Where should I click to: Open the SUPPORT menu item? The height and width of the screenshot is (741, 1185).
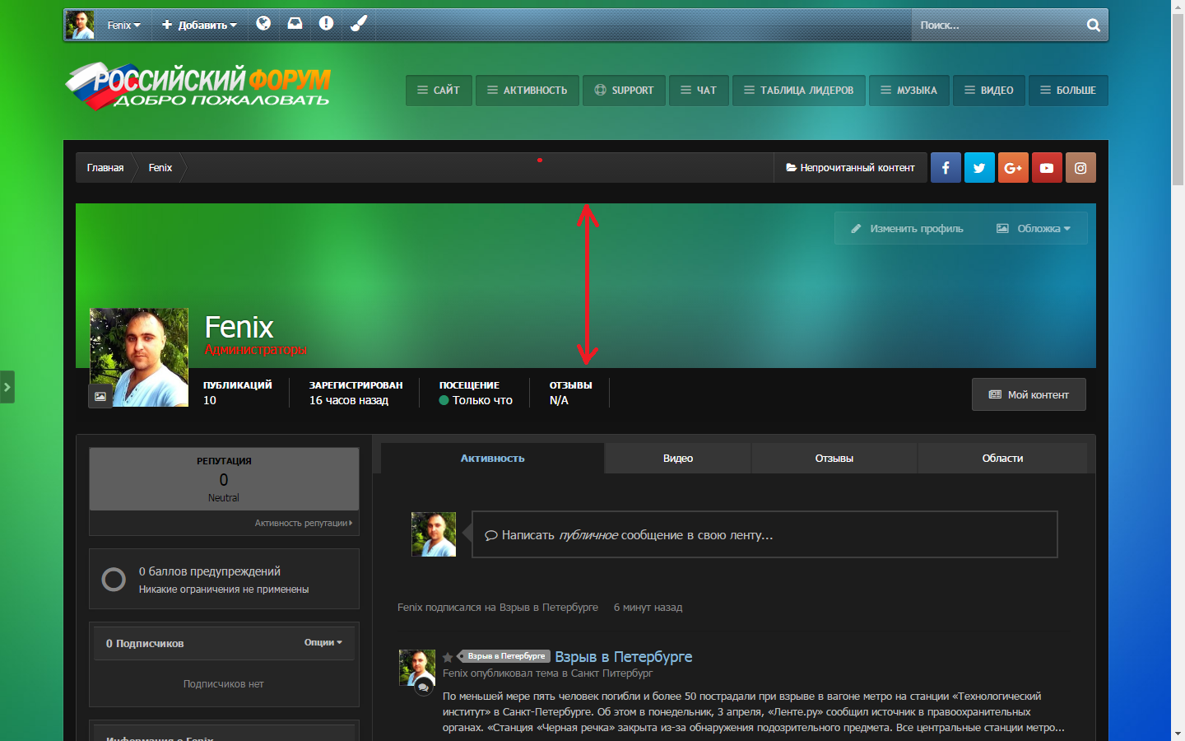(625, 91)
